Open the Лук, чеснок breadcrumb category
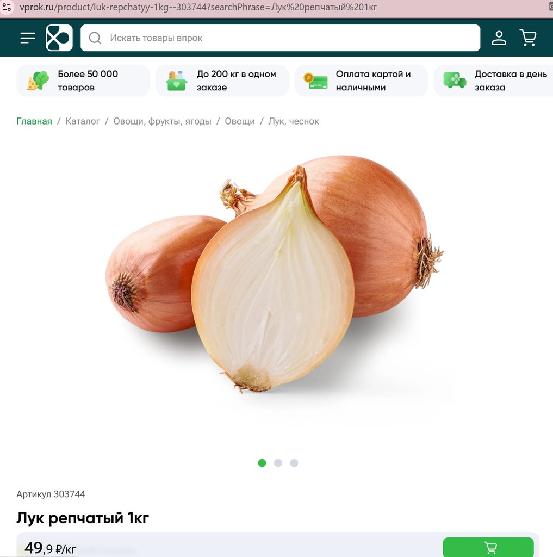 tap(294, 121)
